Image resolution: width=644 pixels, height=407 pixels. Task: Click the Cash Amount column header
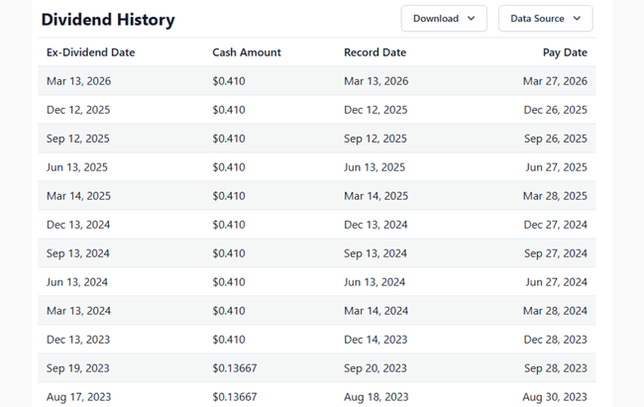(246, 52)
